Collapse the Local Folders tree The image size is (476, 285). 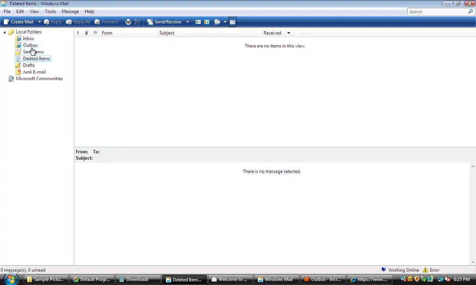(x=4, y=32)
